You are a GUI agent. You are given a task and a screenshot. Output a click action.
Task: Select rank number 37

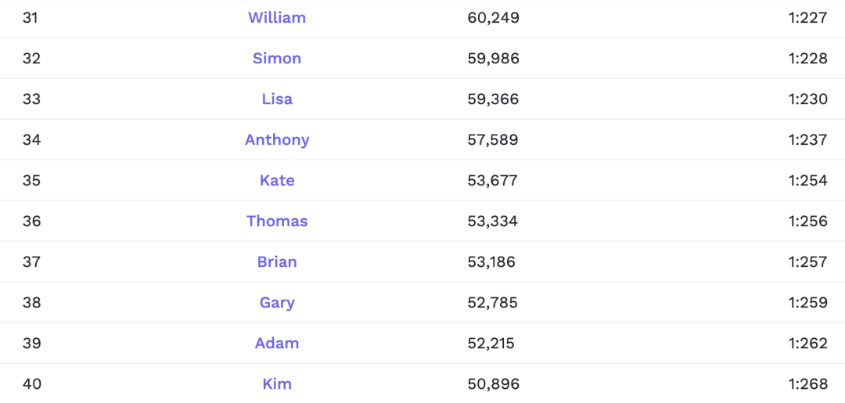coord(31,261)
